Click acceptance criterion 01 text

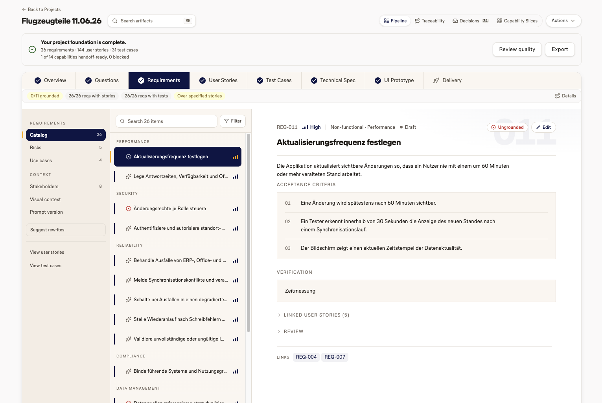[x=368, y=203]
